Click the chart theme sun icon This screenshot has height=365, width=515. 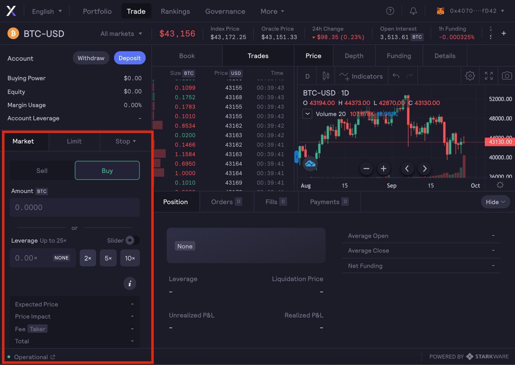[x=500, y=185]
